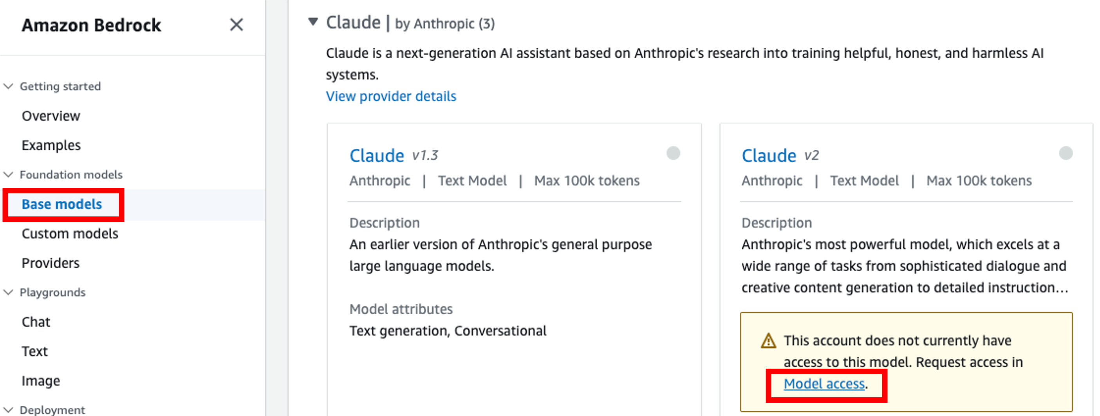Screen dimensions: 1100x416
Task: Collapse the Playgrounds sidebar section
Action: point(8,292)
